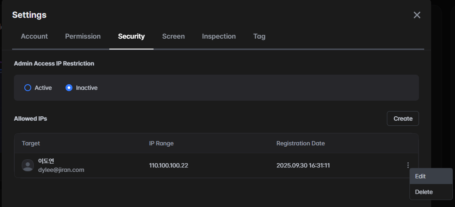Click the IP value 110.100.100.22

(169, 165)
